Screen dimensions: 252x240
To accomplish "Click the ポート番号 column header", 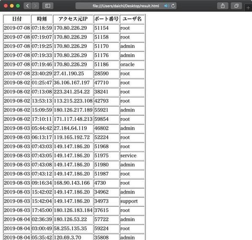I will 106,19.
